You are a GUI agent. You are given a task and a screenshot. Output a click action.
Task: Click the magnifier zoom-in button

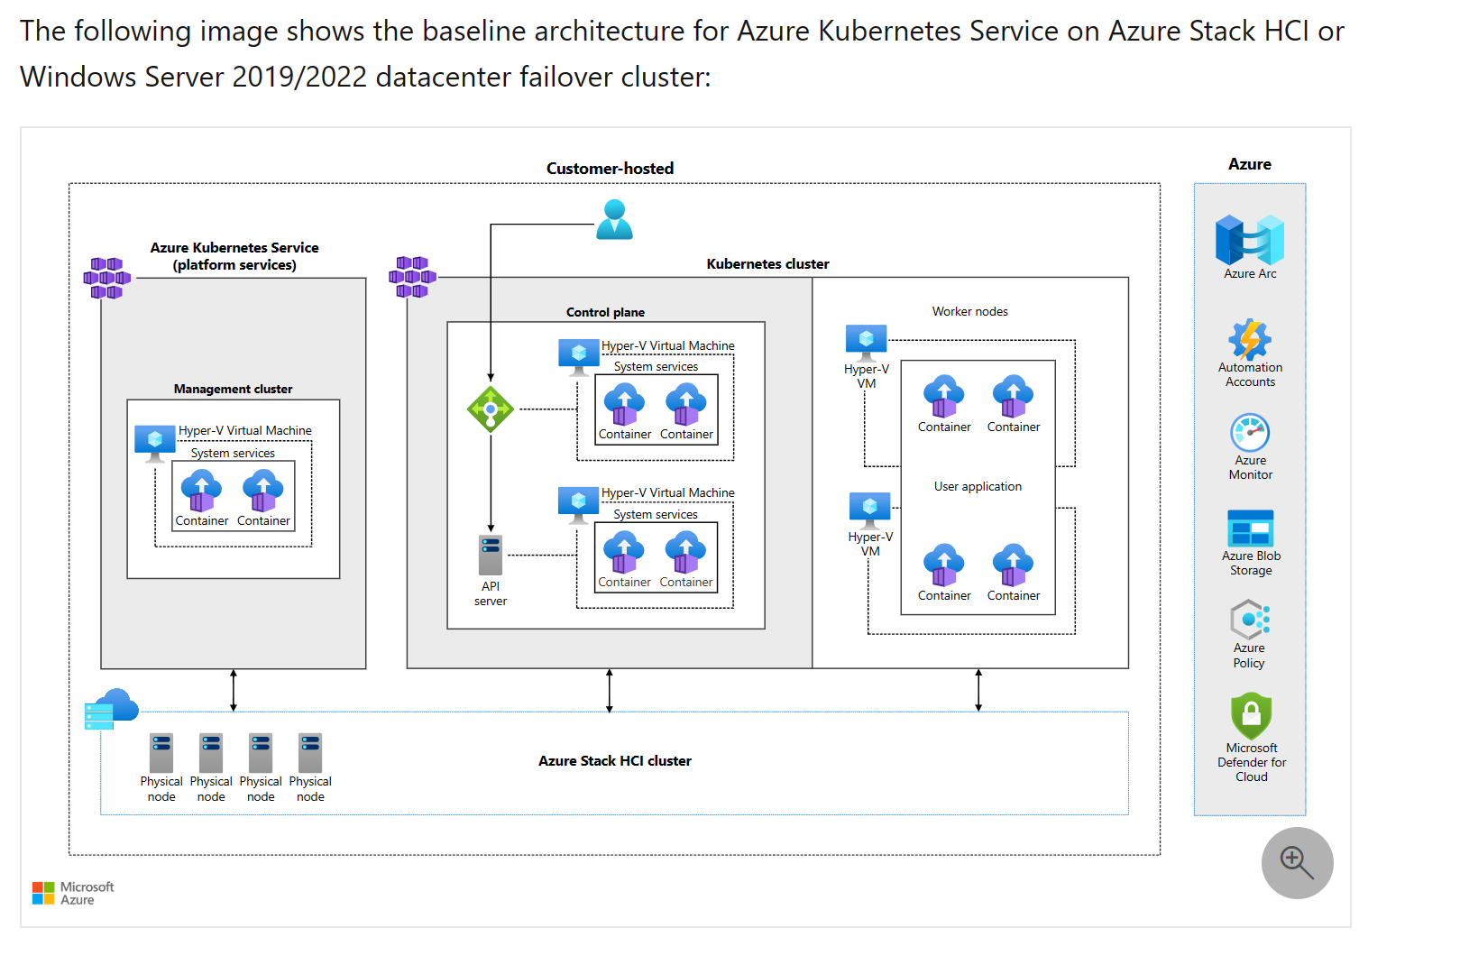click(x=1297, y=863)
